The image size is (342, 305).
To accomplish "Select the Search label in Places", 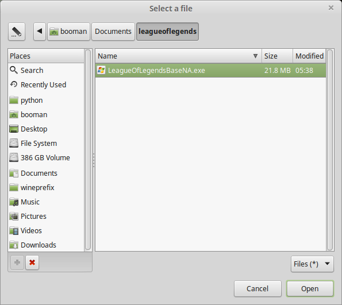I will pyautogui.click(x=32, y=71).
